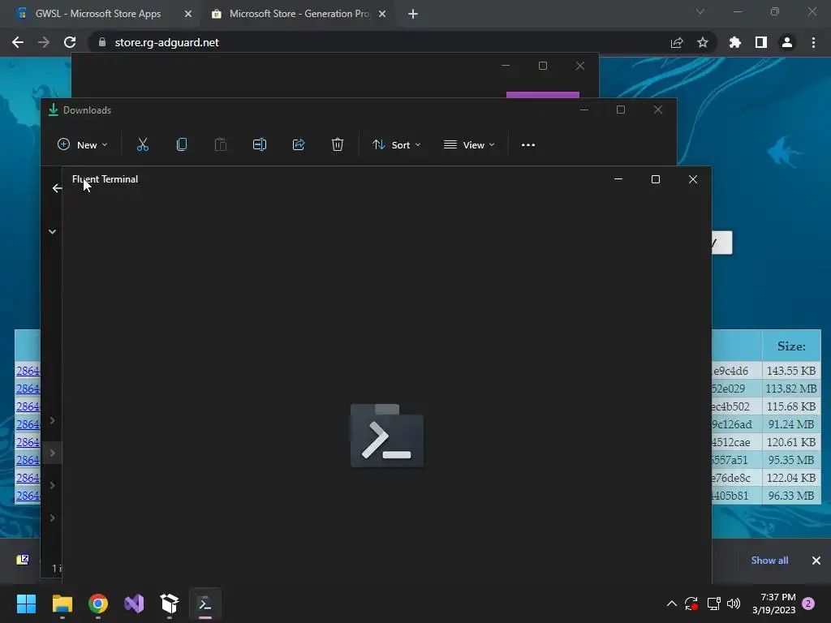
Task: Click the Delete trash icon in Downloads
Action: pos(338,144)
